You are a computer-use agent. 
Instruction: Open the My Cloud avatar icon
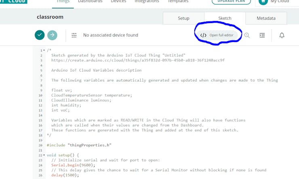click(263, 2)
